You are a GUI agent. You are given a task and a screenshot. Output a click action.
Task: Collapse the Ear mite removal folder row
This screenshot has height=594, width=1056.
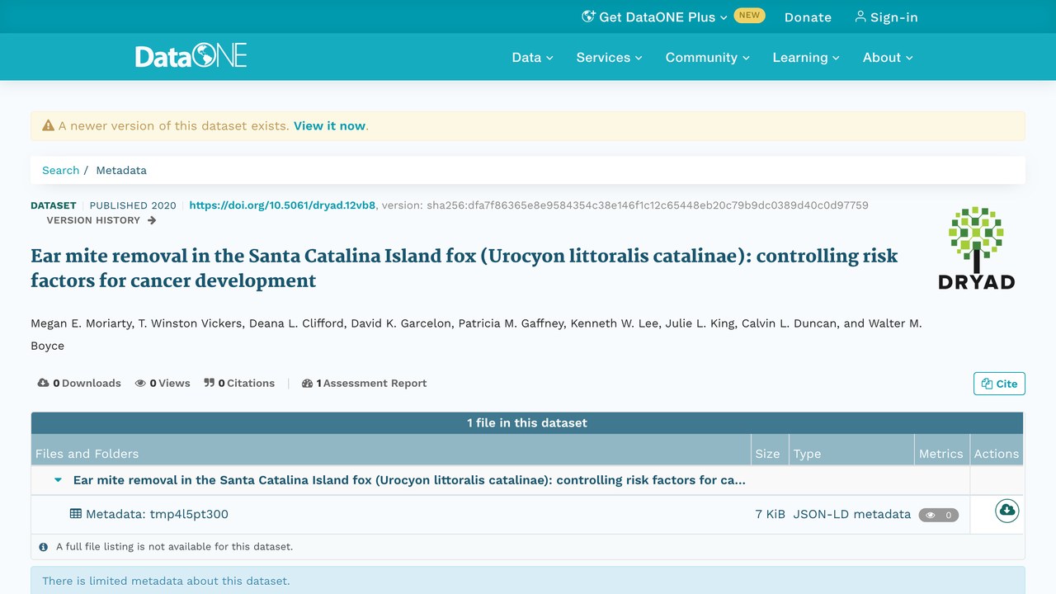pos(58,479)
